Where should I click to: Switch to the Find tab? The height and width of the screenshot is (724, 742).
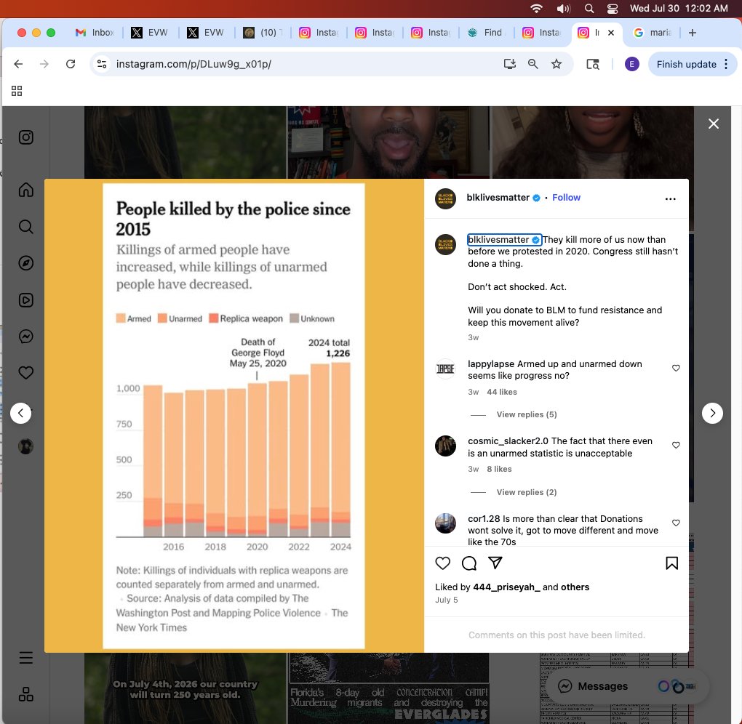[486, 33]
